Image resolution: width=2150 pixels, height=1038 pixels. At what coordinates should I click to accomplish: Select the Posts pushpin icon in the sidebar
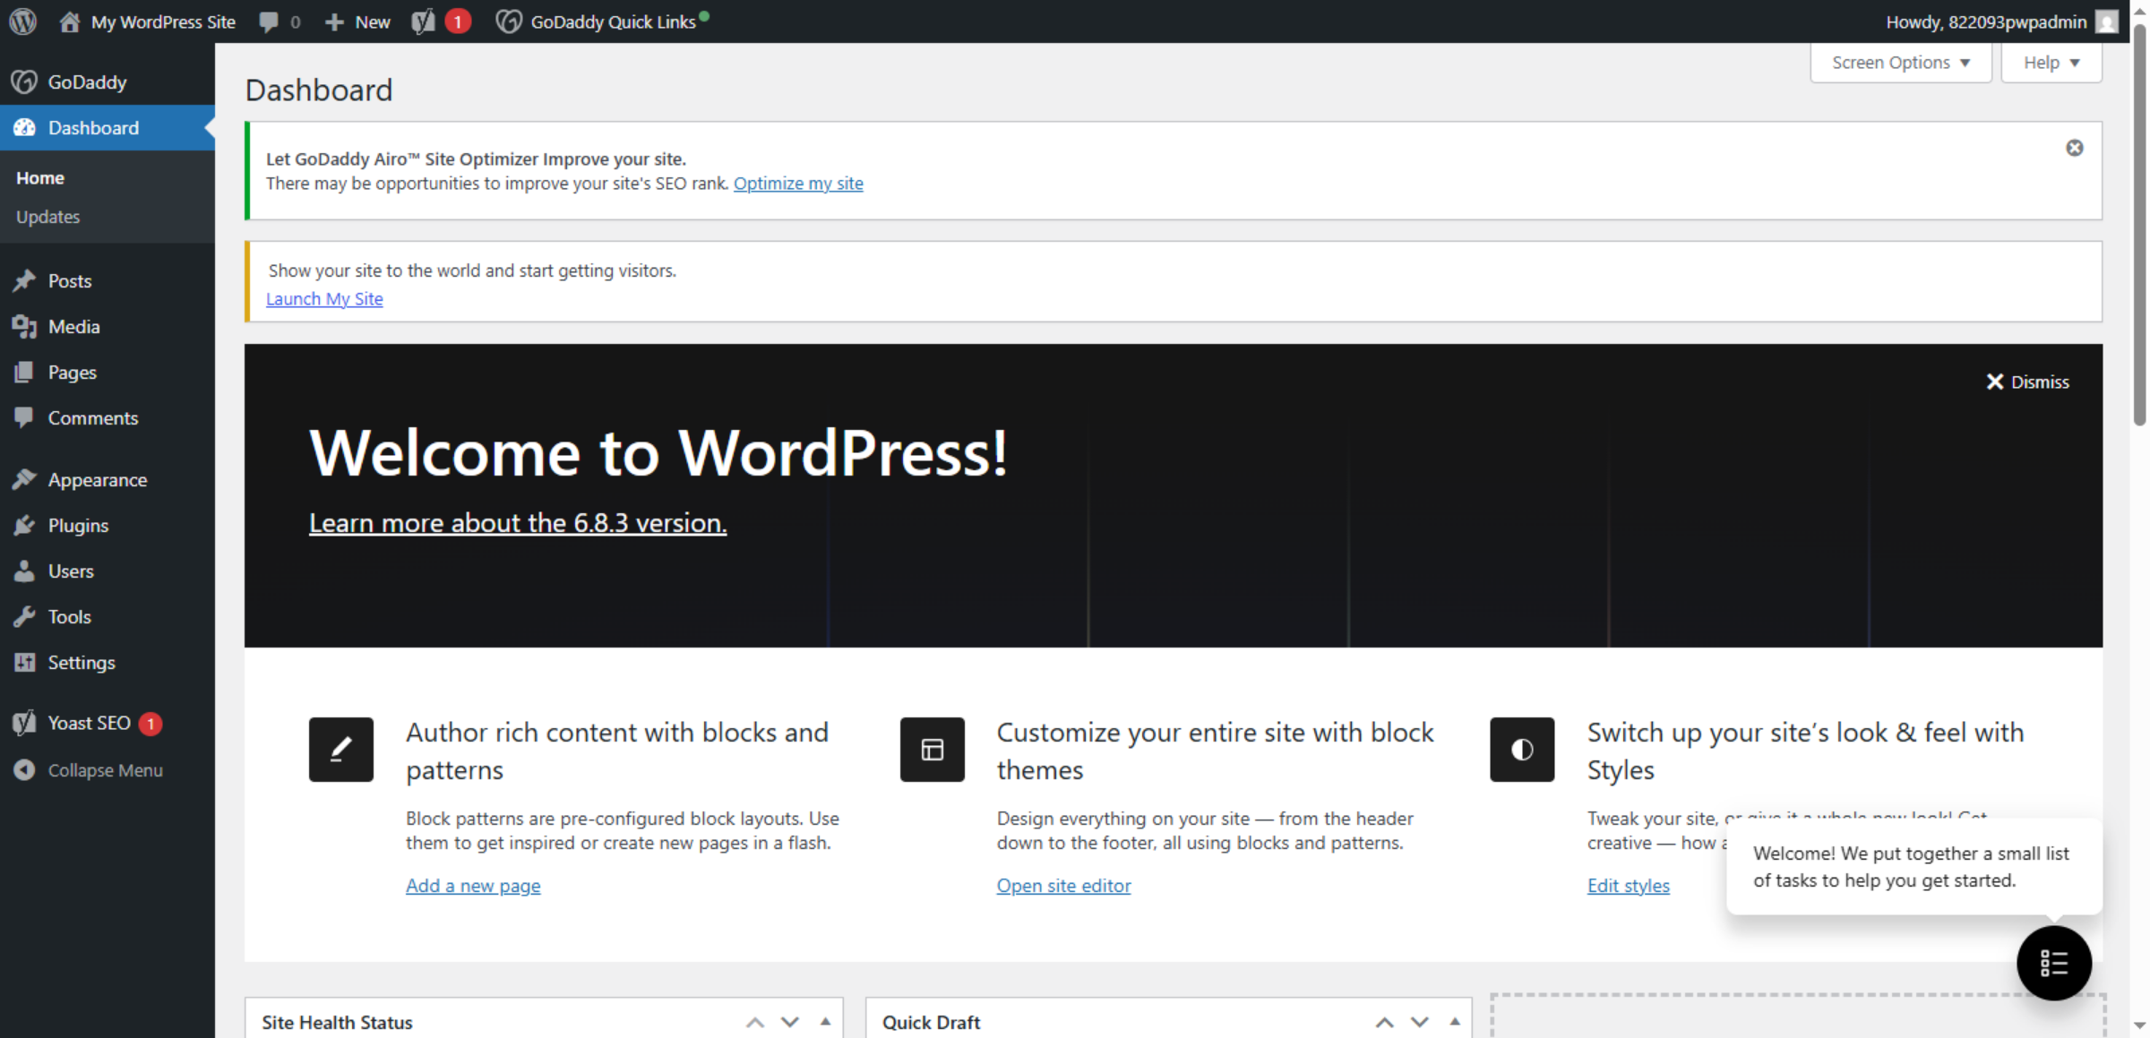point(25,280)
